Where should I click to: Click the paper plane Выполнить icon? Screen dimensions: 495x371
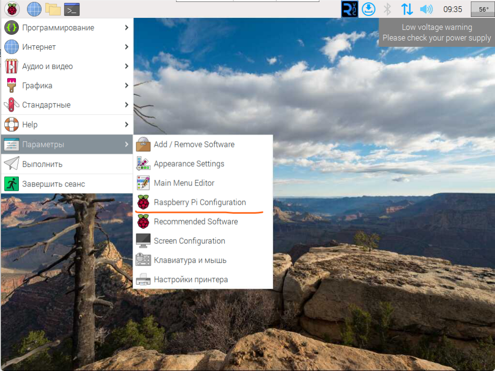[x=12, y=164]
